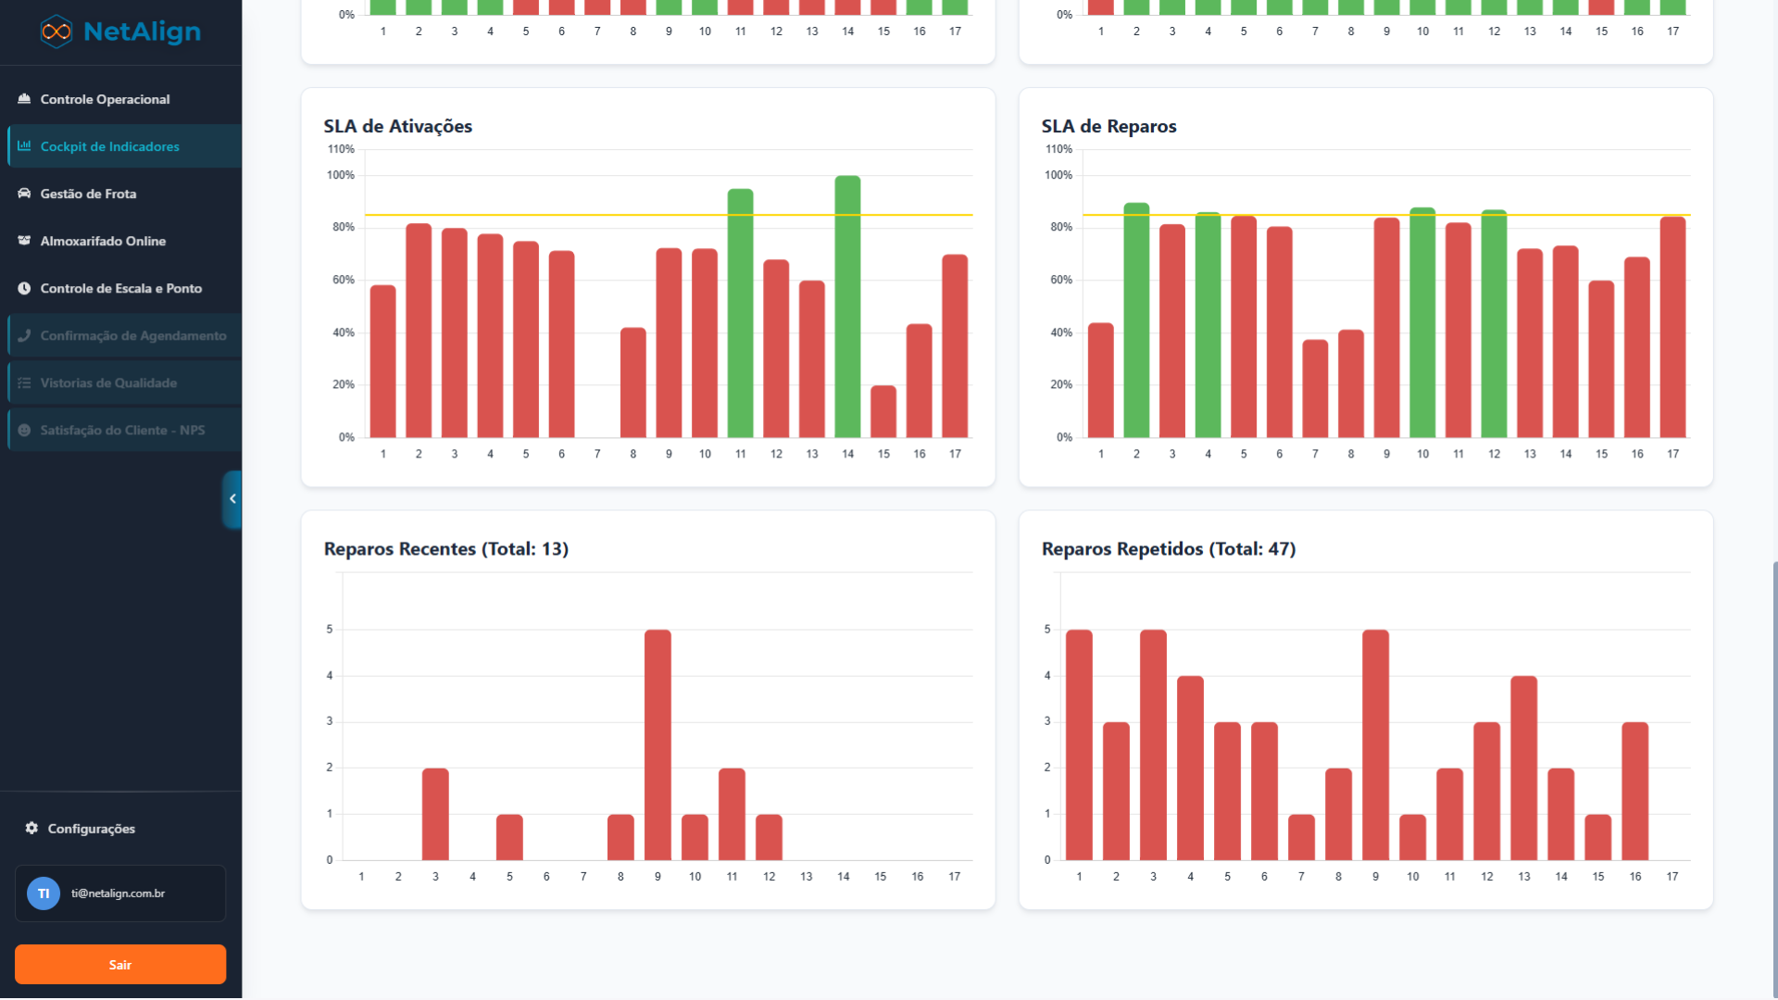Click the page's vertical scrollbar thumb

pos(1774,778)
